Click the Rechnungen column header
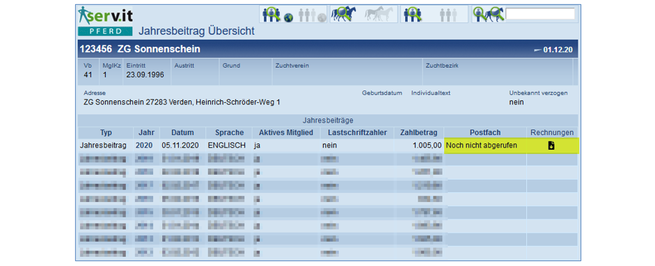 pos(552,133)
